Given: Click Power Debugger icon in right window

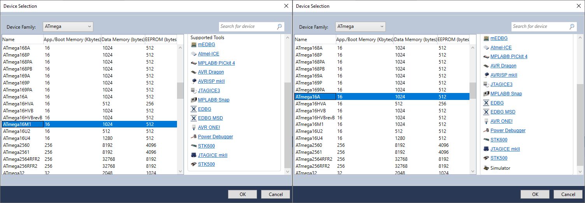Looking at the screenshot, I should 486,131.
